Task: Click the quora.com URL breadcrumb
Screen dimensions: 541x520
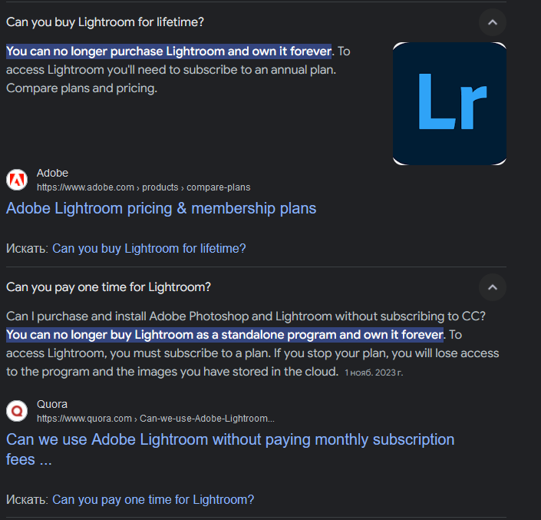Action: (x=156, y=419)
